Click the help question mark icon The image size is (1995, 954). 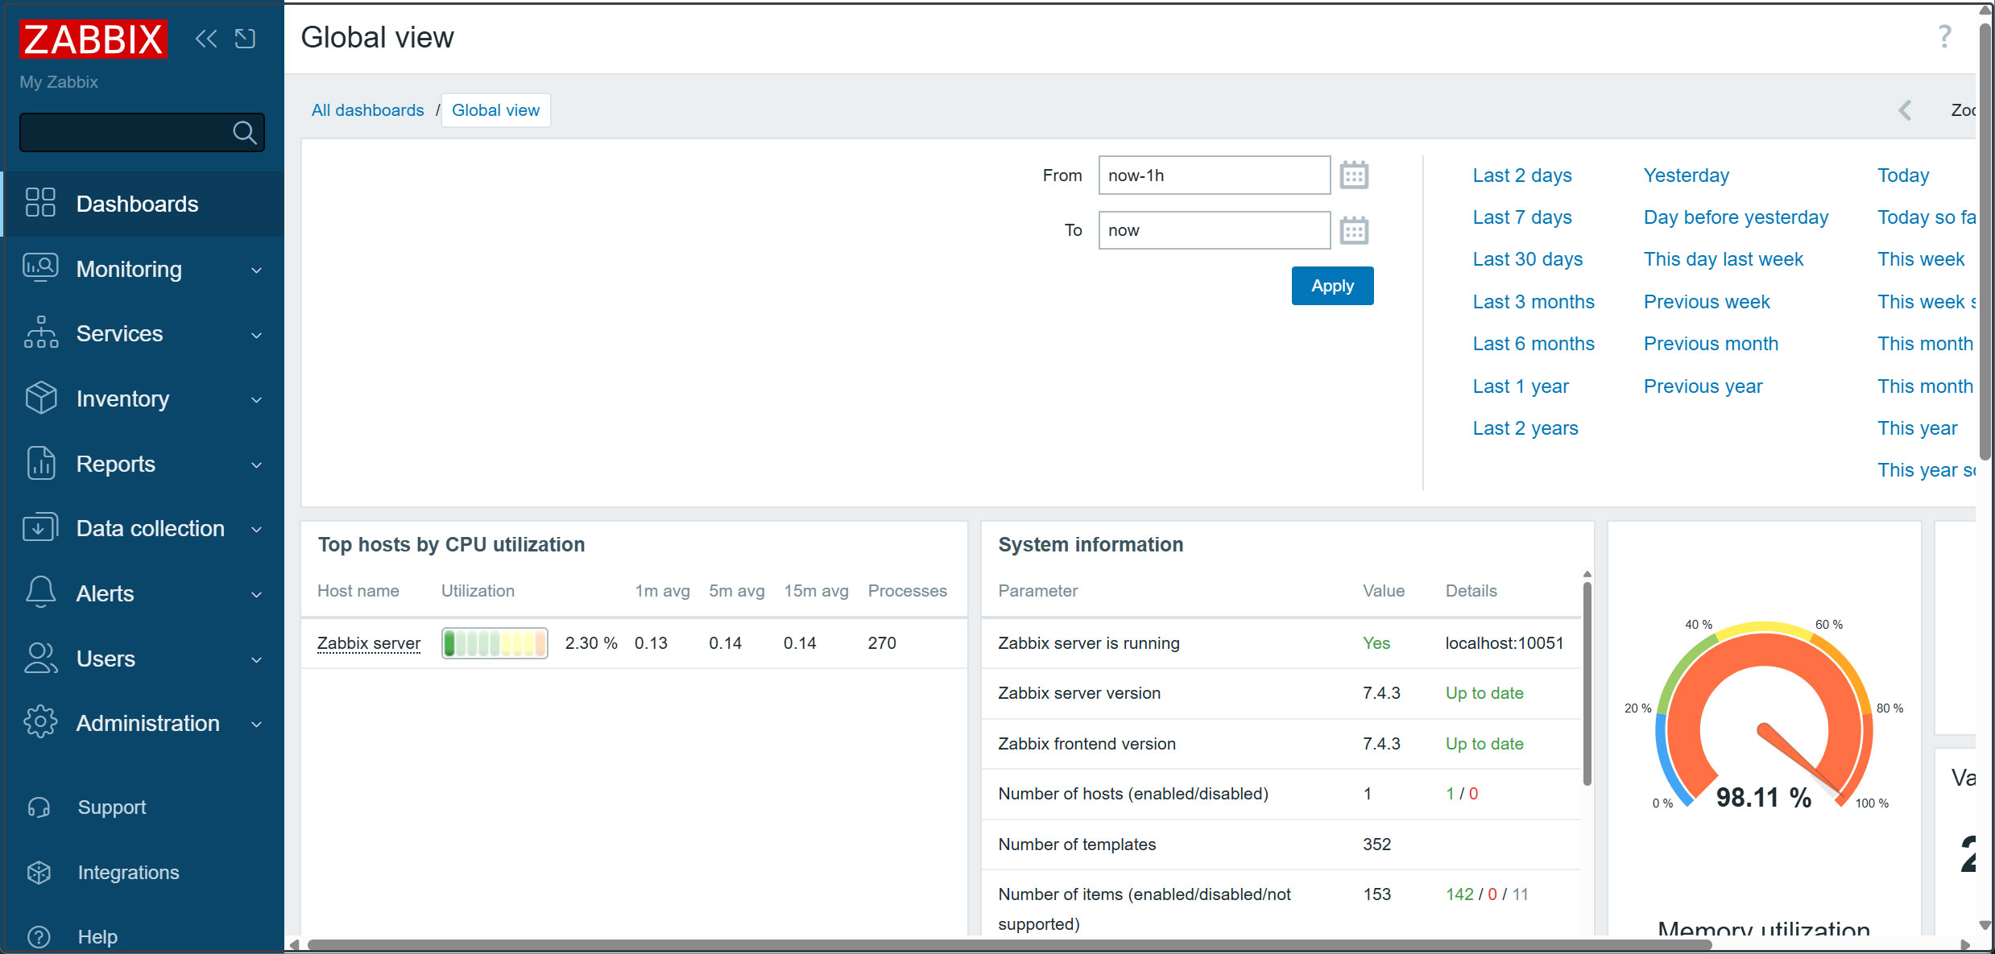click(x=1944, y=37)
